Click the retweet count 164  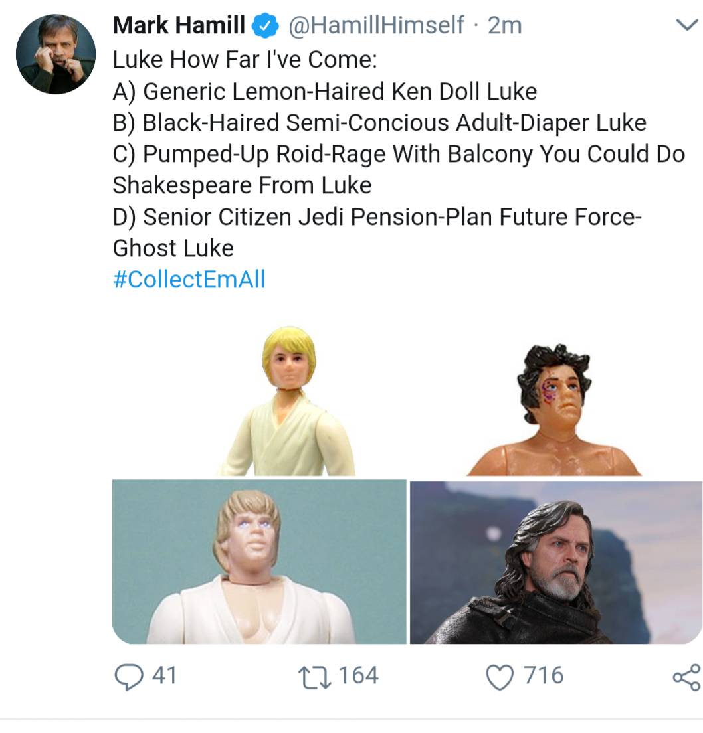[x=359, y=676]
